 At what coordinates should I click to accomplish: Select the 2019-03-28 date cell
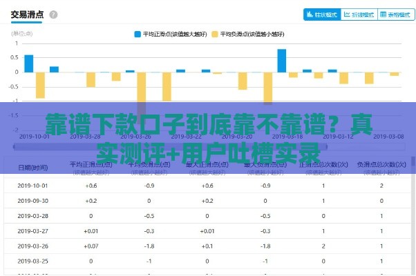[x=33, y=216]
